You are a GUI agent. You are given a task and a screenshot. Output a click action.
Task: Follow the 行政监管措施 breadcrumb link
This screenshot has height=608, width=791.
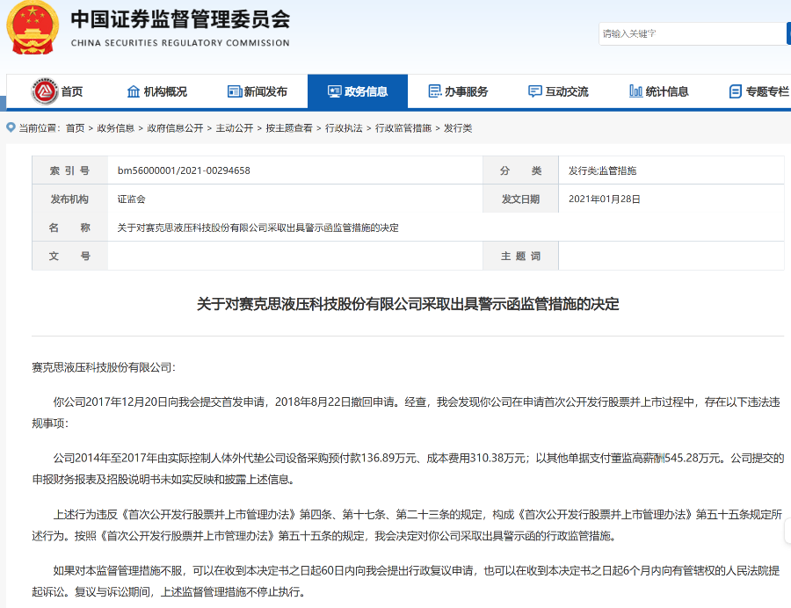click(x=403, y=127)
